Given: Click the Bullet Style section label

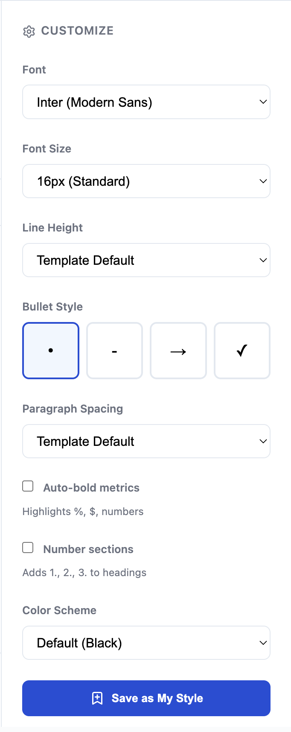Looking at the screenshot, I should [x=52, y=306].
